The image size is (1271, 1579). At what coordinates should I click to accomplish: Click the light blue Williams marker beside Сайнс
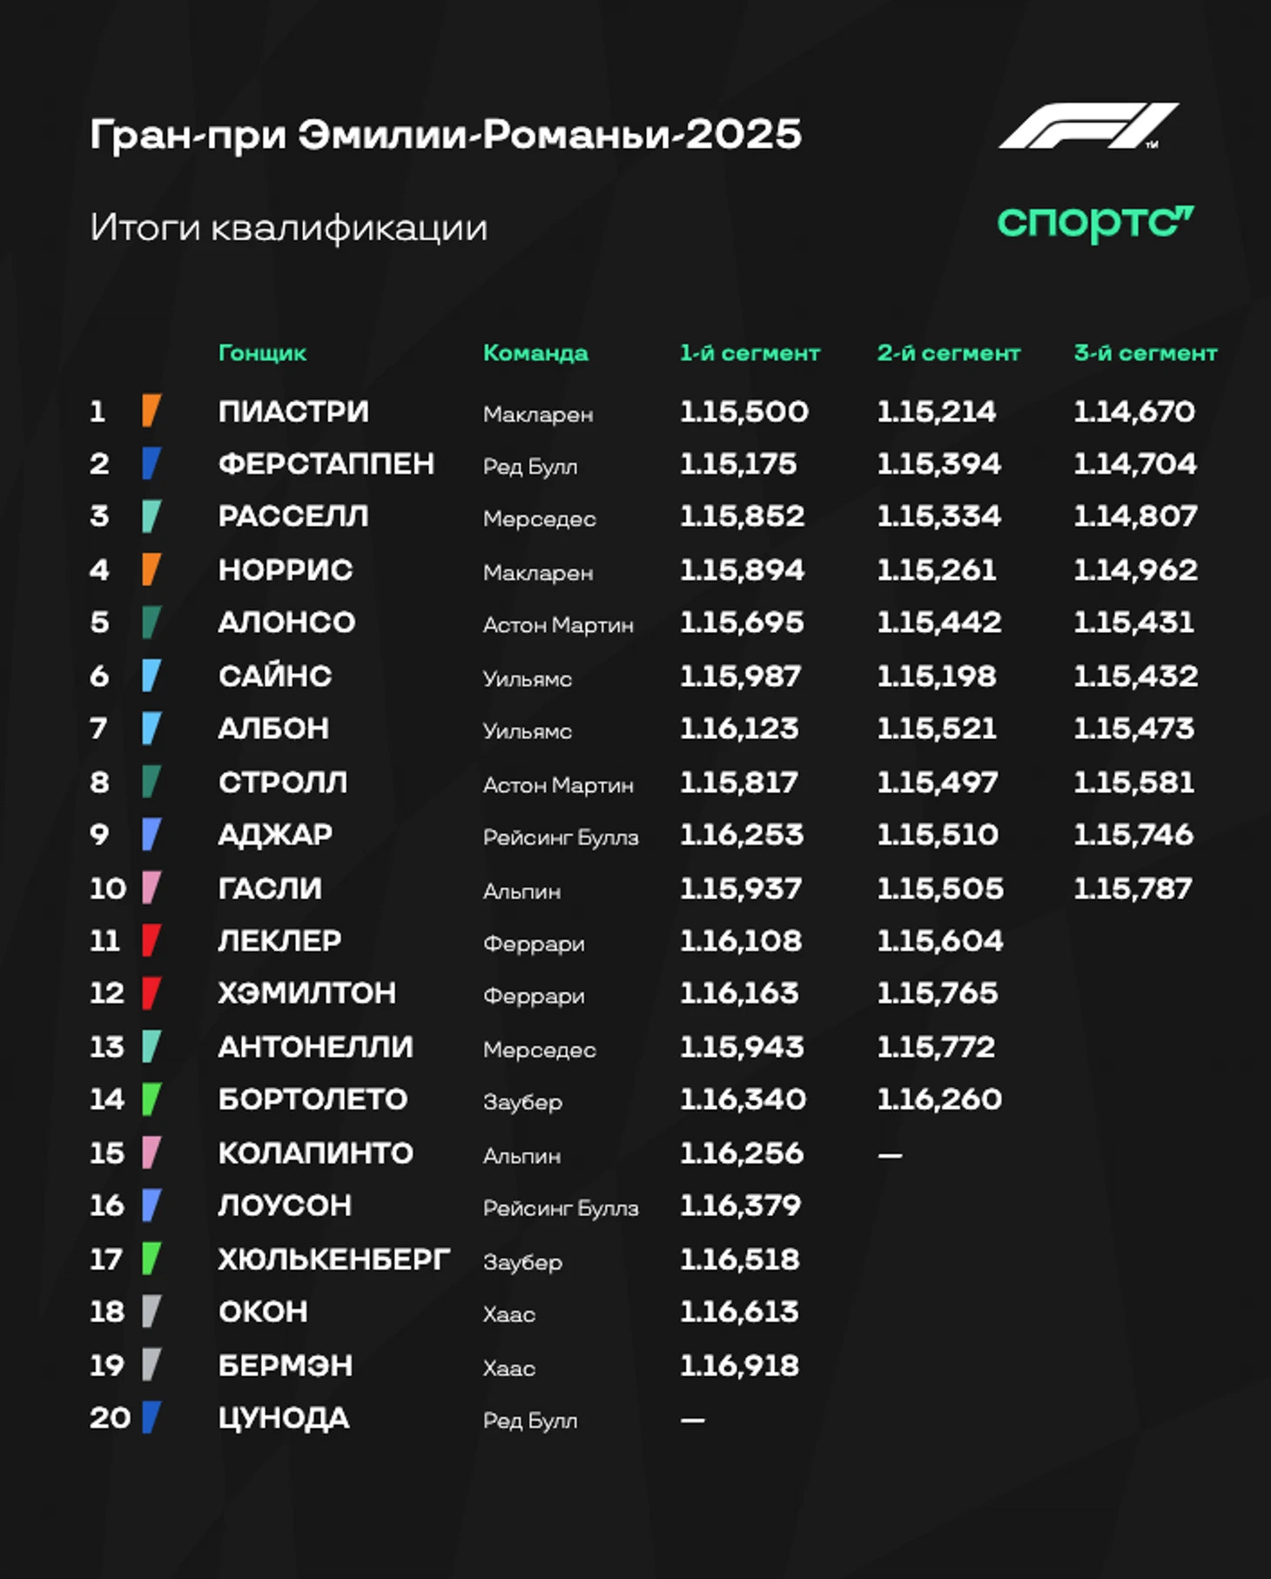click(151, 675)
